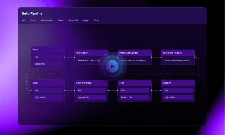
Task: Click File field in OpenAI node
Action: [x=178, y=91]
